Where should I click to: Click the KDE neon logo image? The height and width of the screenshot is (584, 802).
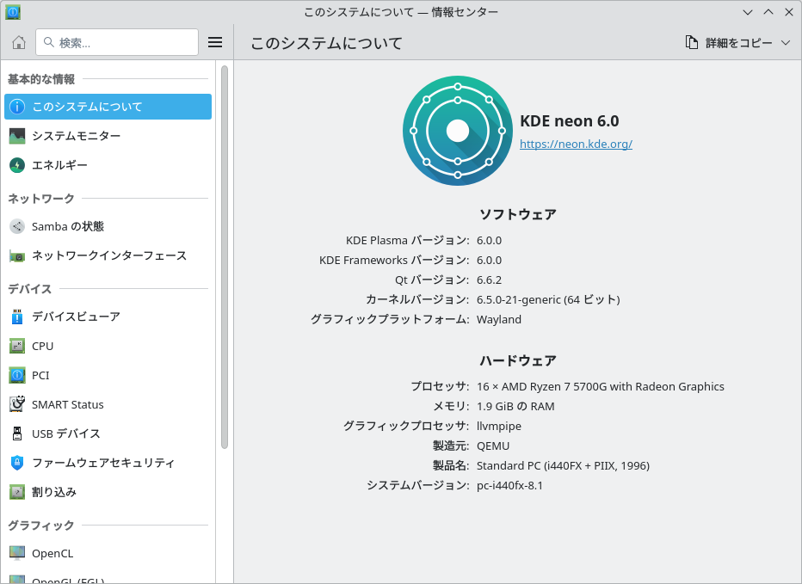pyautogui.click(x=458, y=131)
